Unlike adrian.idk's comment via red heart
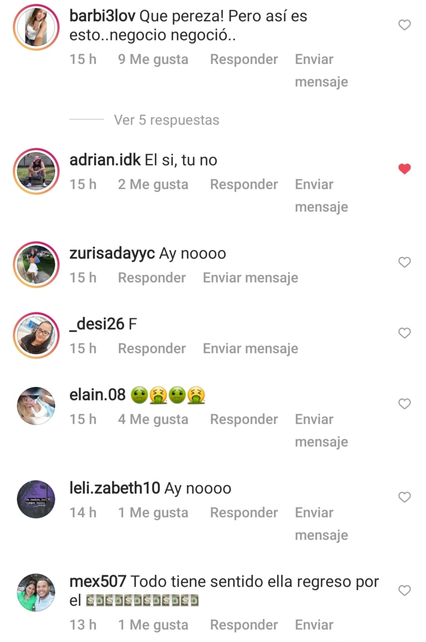 tap(404, 169)
